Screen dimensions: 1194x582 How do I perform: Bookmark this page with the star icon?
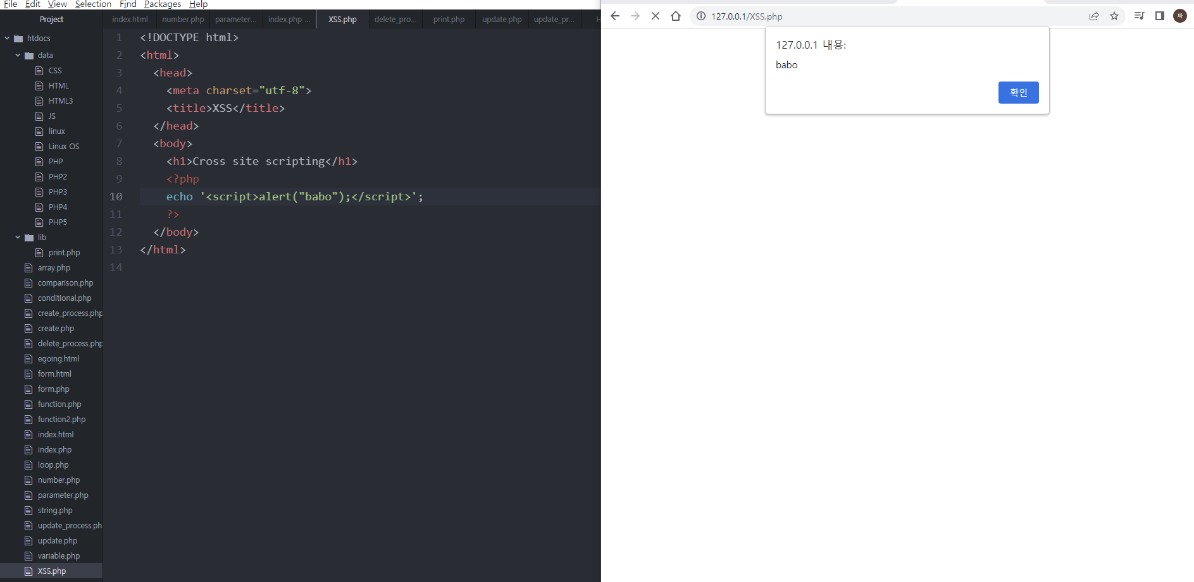(x=1114, y=16)
